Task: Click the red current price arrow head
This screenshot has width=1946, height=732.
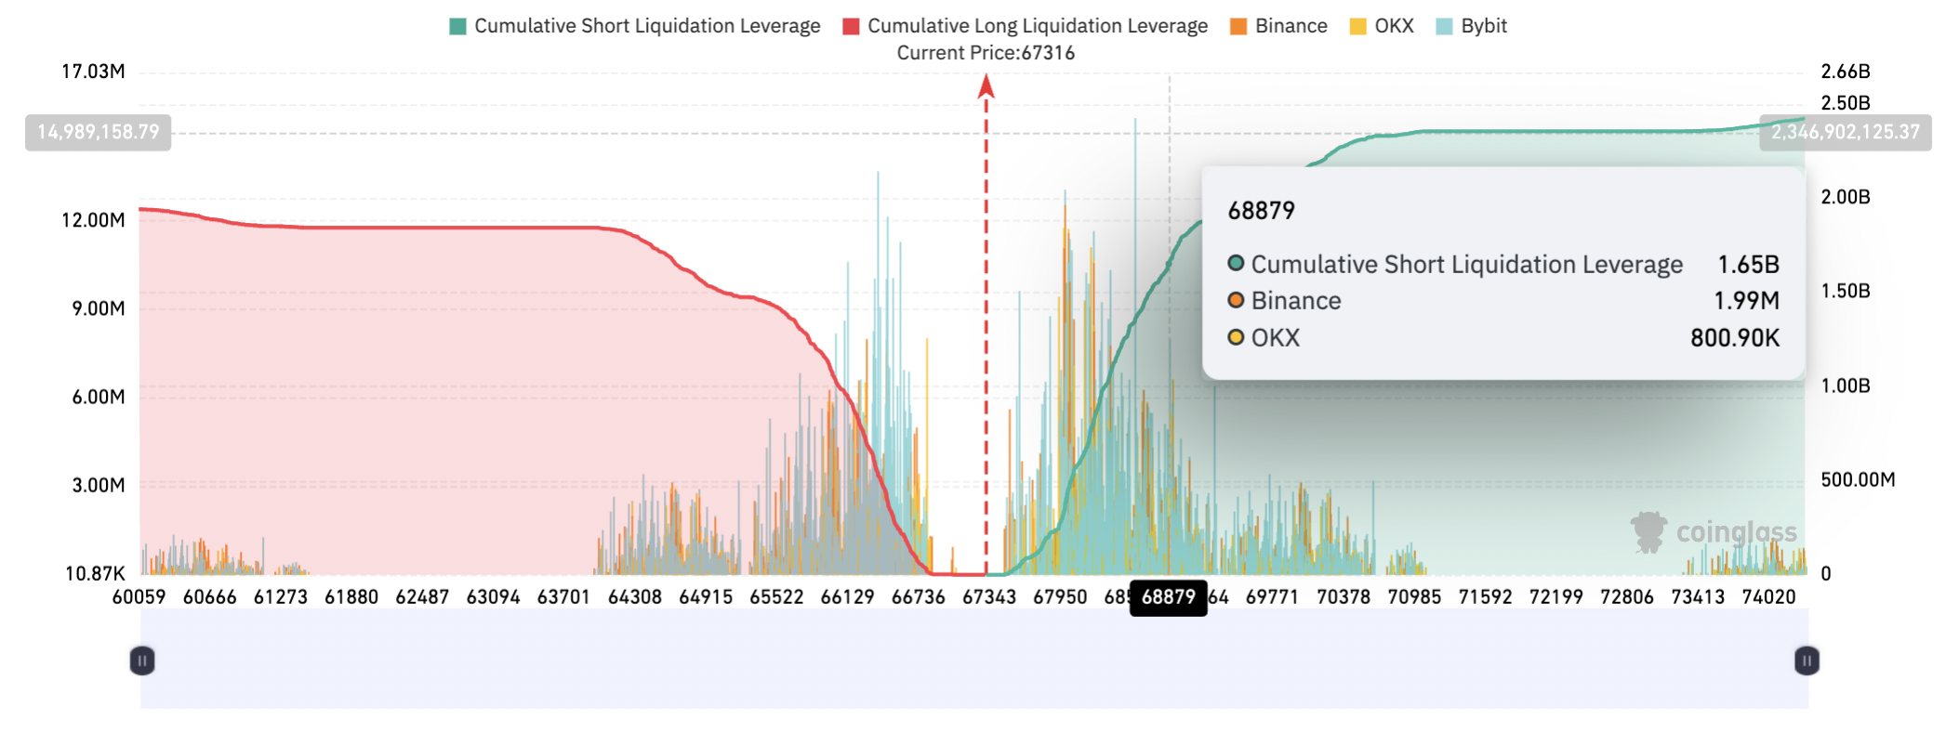Action: [986, 86]
